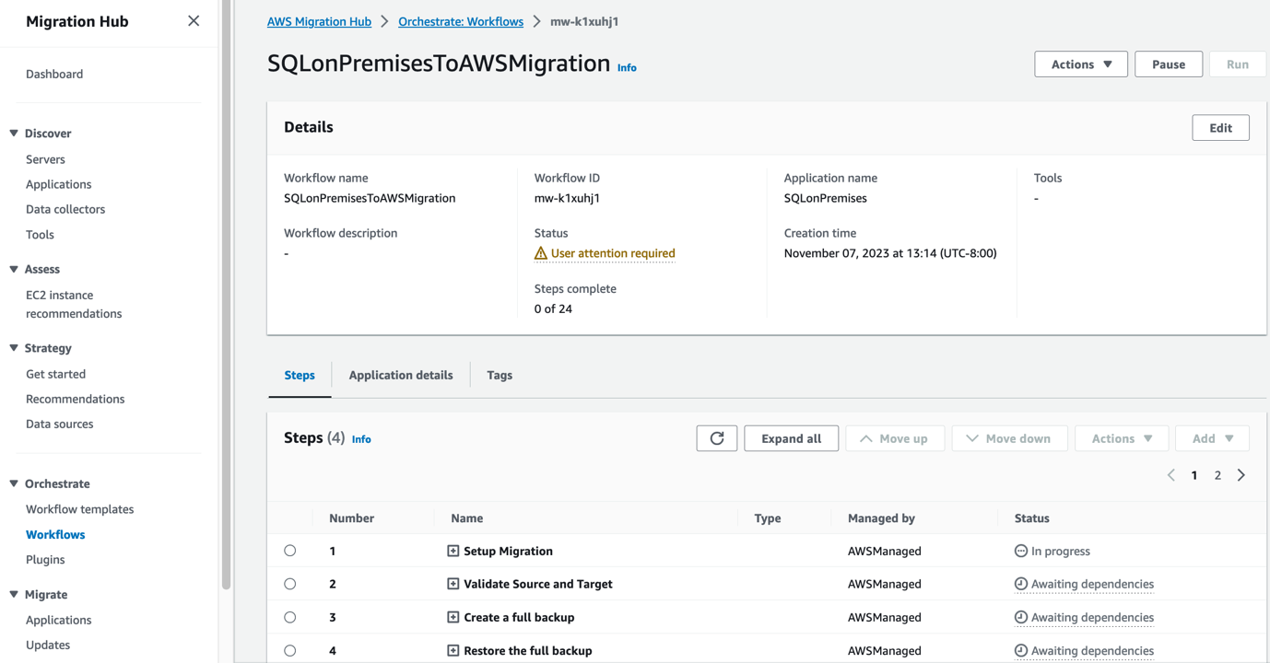Open Tools under Discover
The width and height of the screenshot is (1270, 663).
coord(40,235)
